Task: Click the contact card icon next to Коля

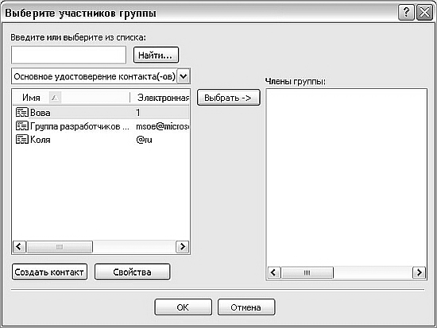Action: click(x=22, y=139)
